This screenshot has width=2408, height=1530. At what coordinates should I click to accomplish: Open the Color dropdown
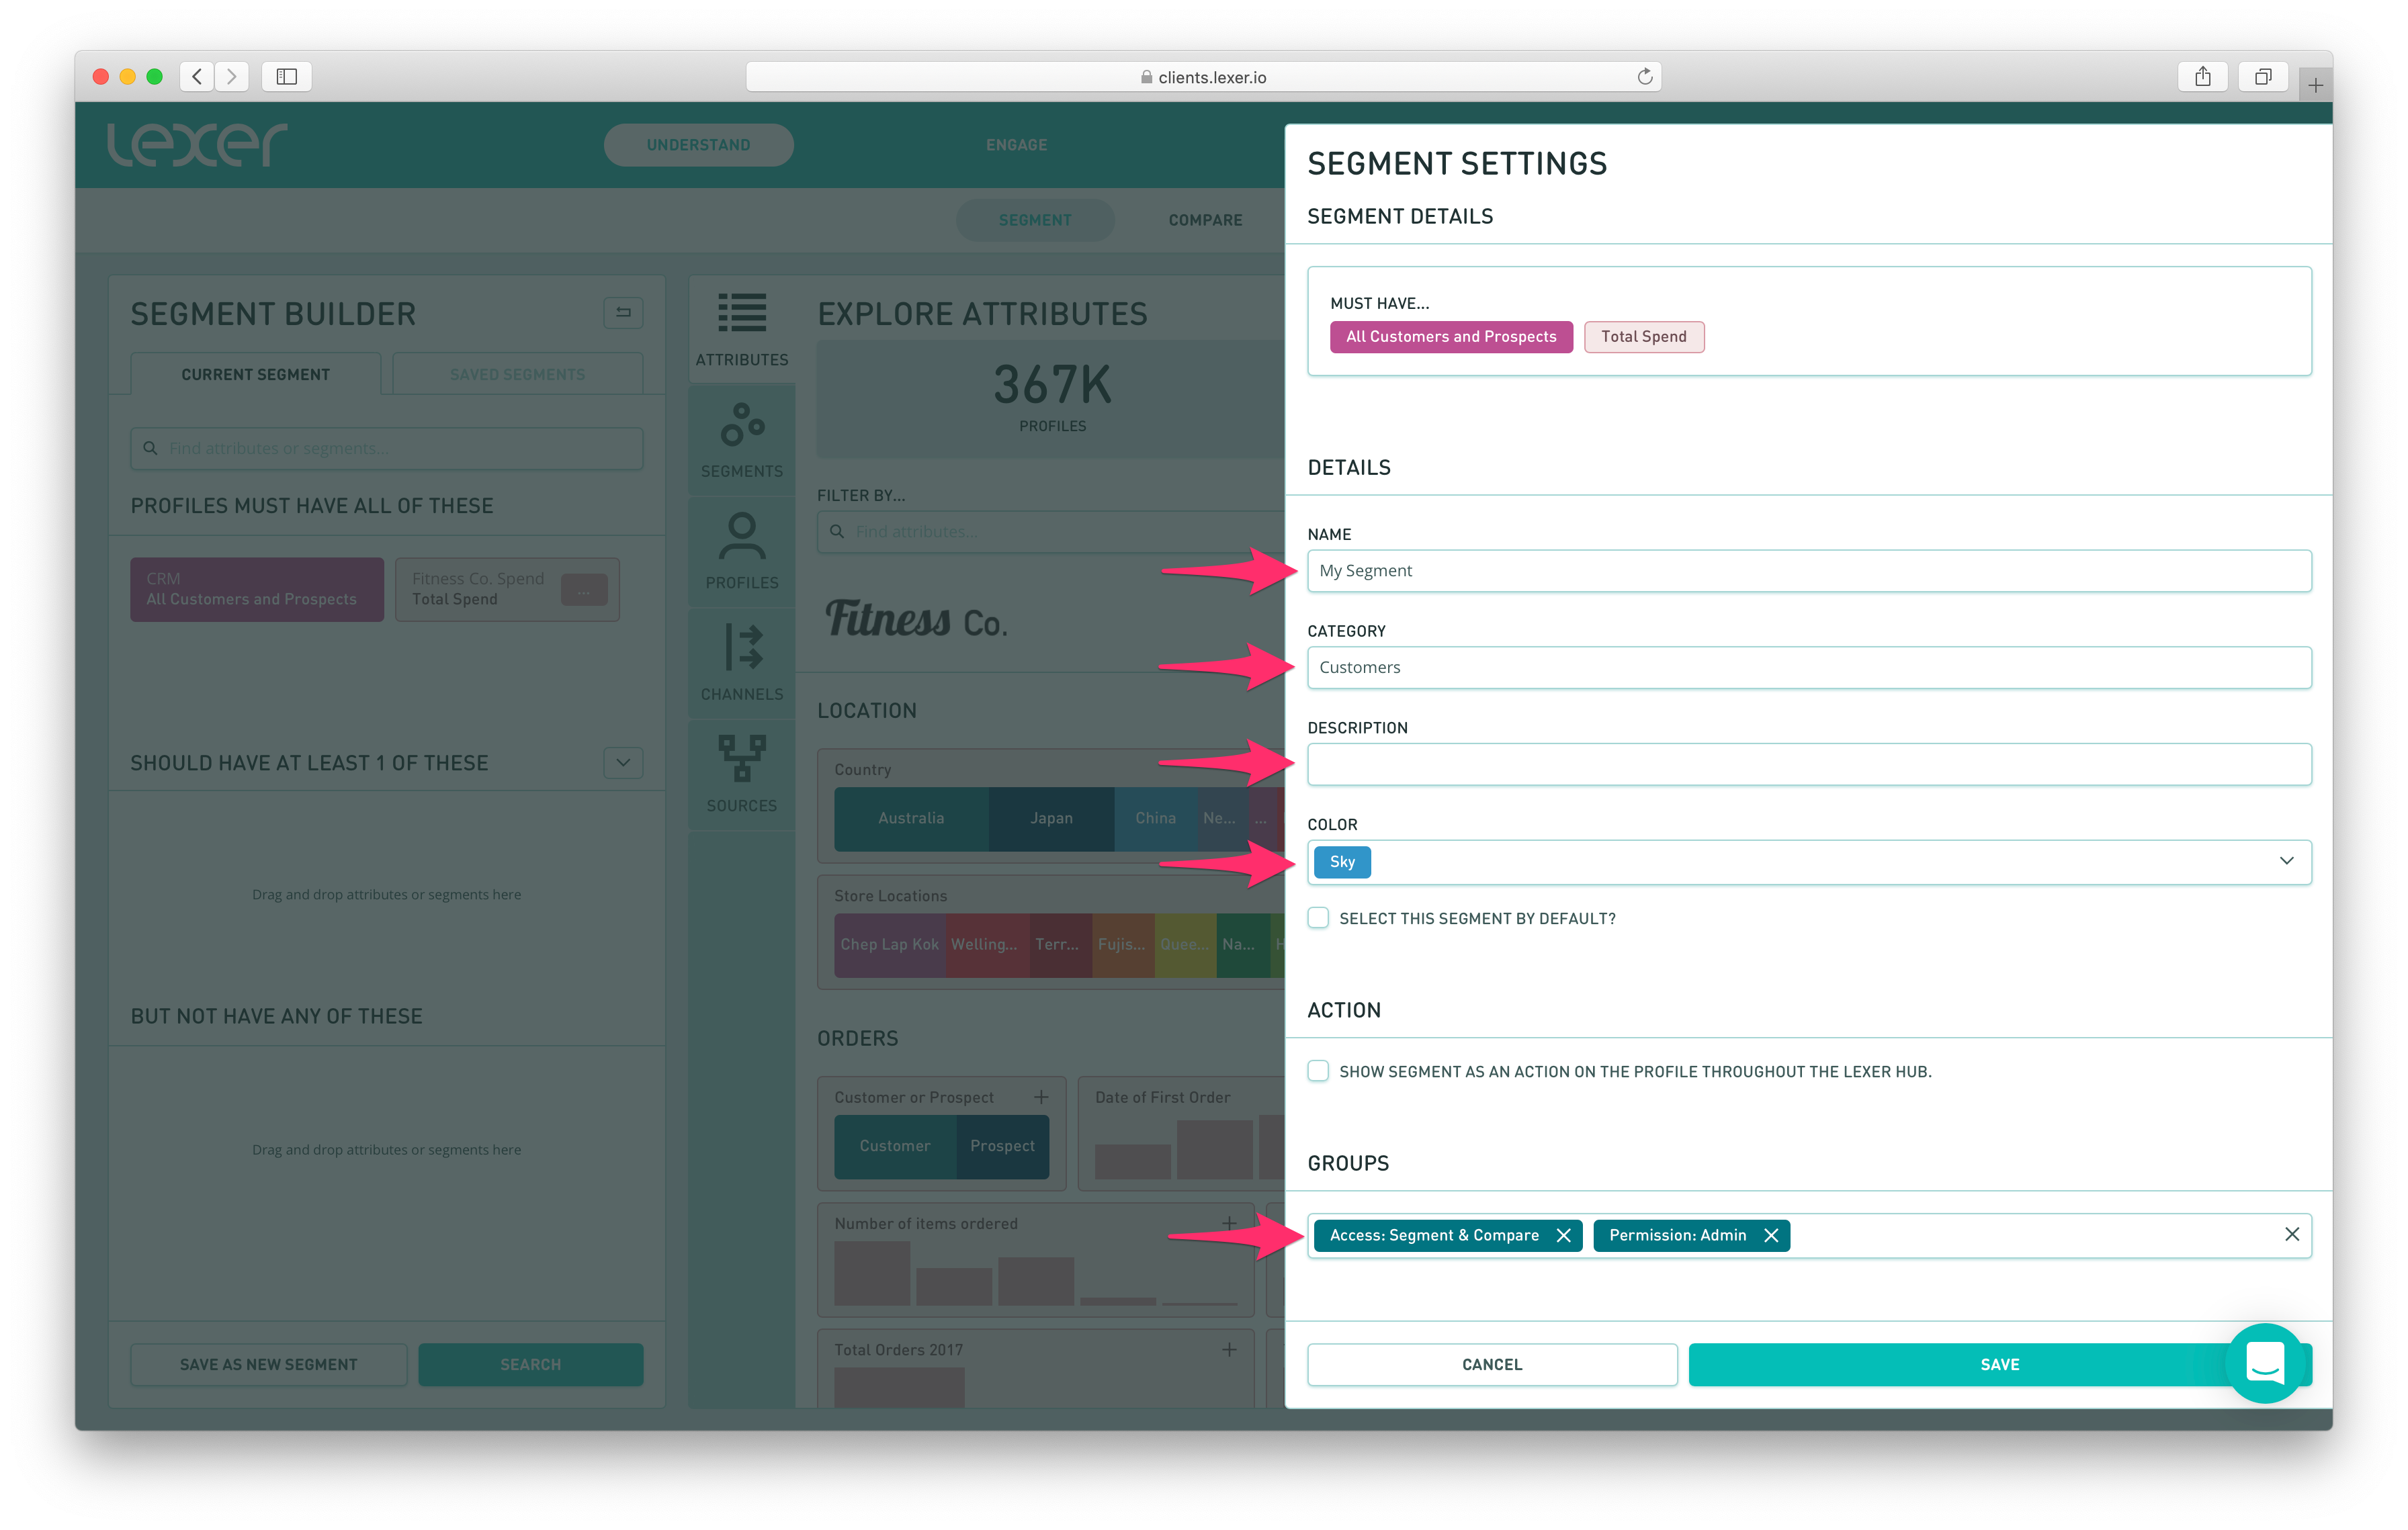1809,862
